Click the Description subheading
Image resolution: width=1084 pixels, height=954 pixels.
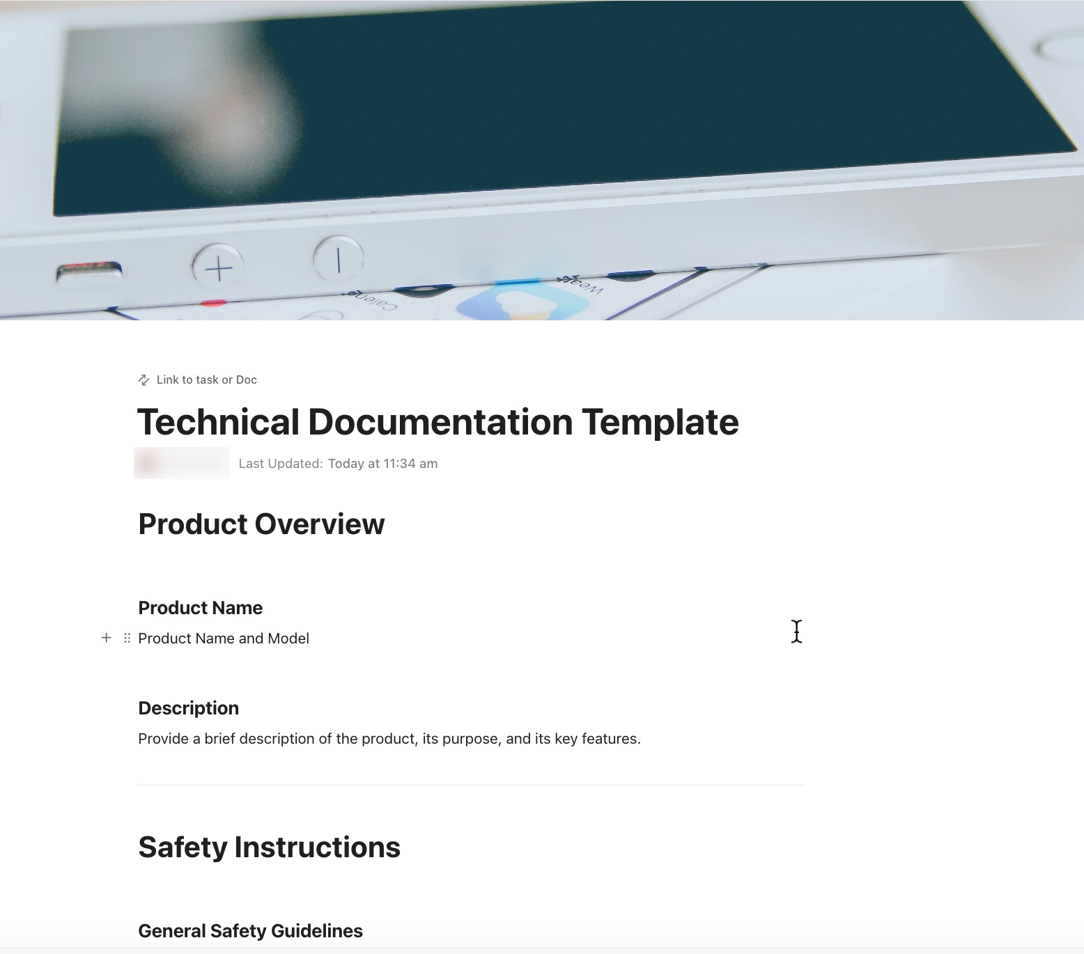(x=188, y=707)
